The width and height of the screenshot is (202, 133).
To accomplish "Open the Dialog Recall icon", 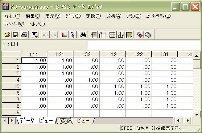I will (35, 35).
